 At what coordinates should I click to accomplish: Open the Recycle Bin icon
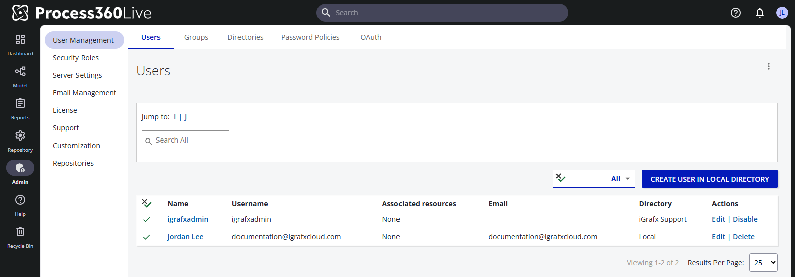point(20,232)
